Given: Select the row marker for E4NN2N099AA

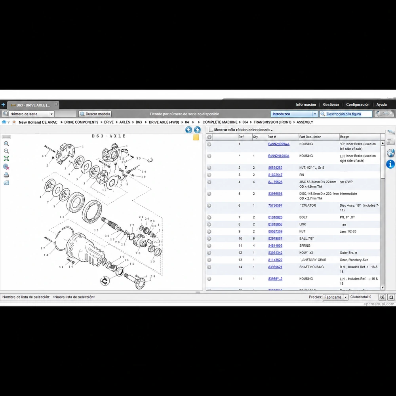Looking at the screenshot, I should click(209, 144).
